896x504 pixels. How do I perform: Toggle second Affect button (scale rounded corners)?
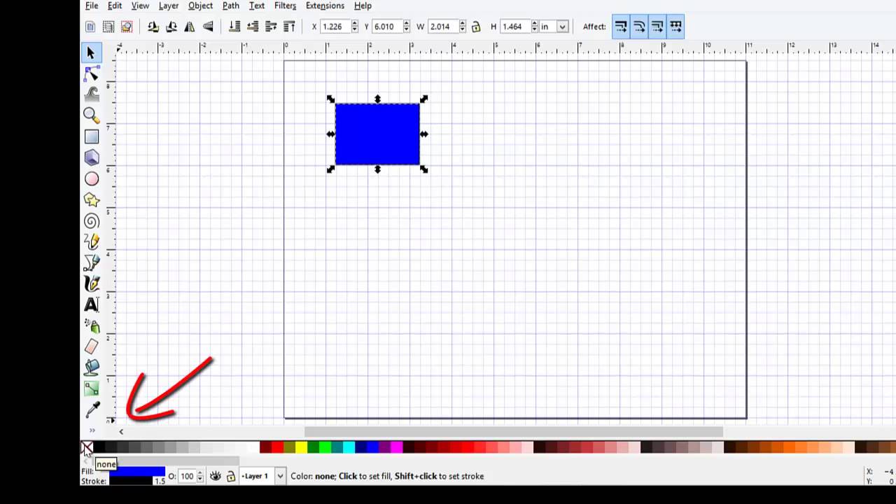639,27
